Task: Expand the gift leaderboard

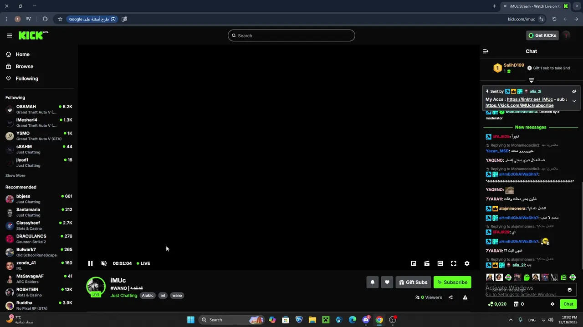Action: pyautogui.click(x=531, y=80)
